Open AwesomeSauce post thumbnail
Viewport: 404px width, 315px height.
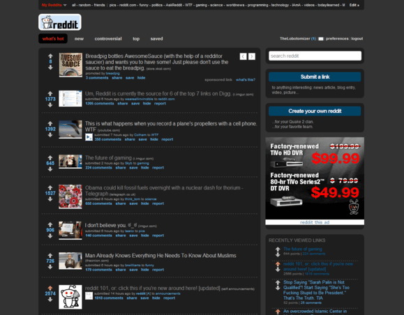click(70, 65)
